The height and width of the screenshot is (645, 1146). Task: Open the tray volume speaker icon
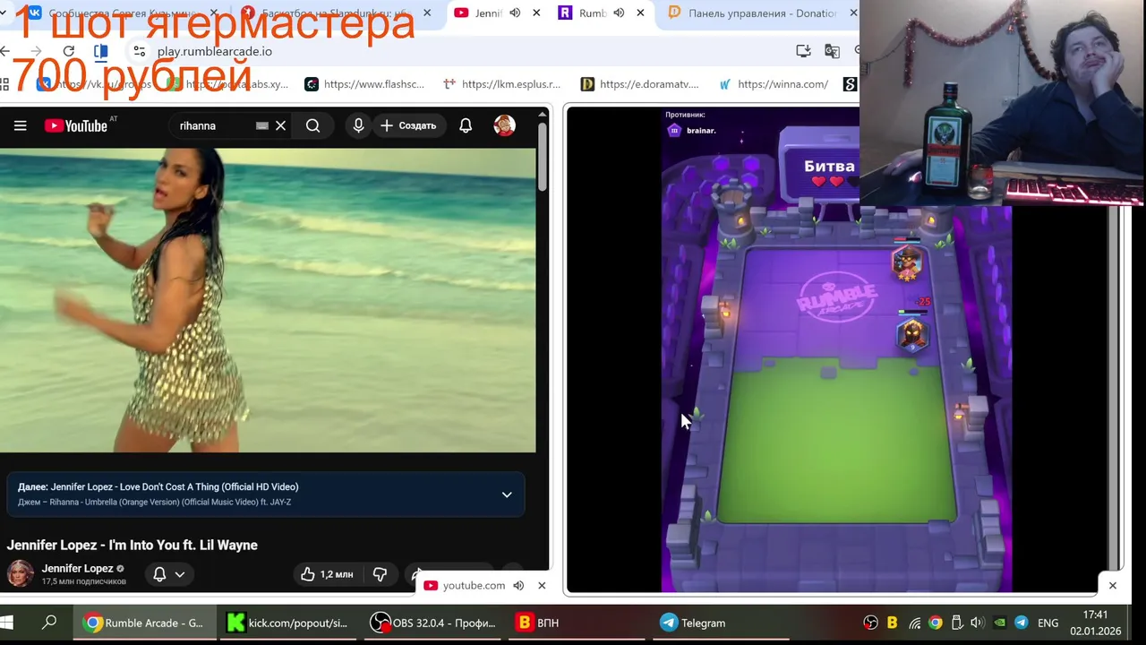977,623
